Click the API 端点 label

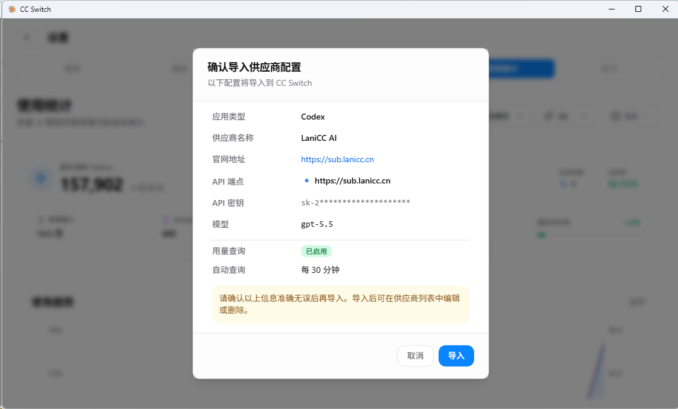[228, 181]
